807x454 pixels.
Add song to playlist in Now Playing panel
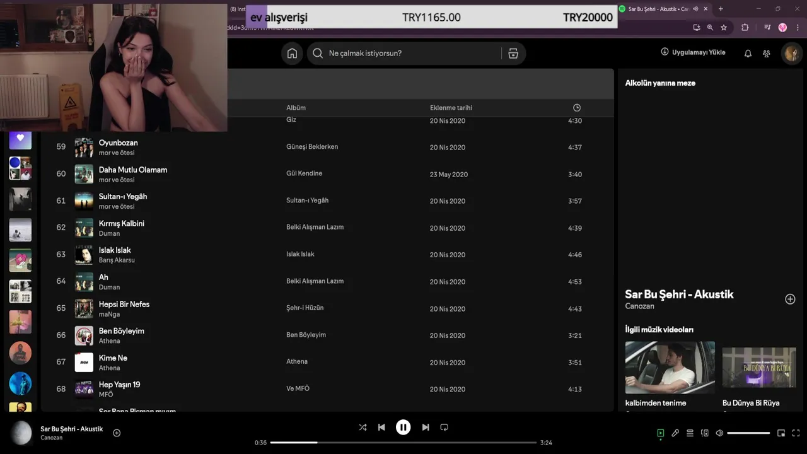(x=790, y=299)
